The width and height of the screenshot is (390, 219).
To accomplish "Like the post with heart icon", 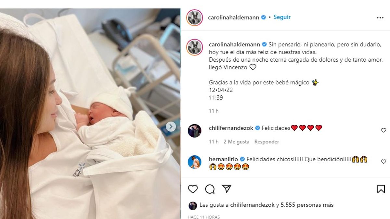I will (193, 189).
